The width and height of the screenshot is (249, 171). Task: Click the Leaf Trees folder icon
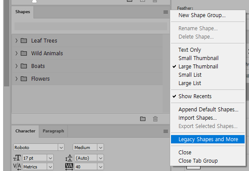[24, 41]
